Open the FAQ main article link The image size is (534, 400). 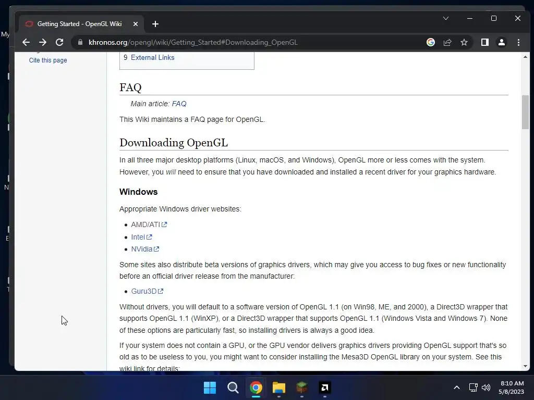tap(179, 104)
